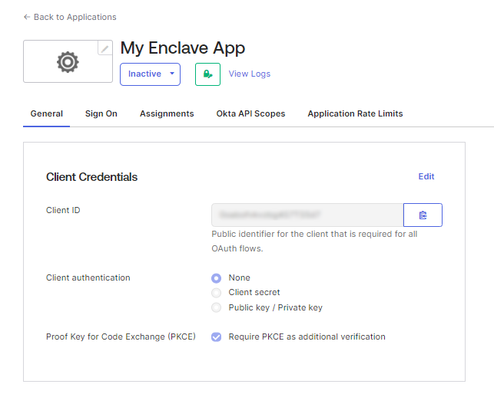Click Public identifier description text
This screenshot has width=494, height=394.
[314, 241]
